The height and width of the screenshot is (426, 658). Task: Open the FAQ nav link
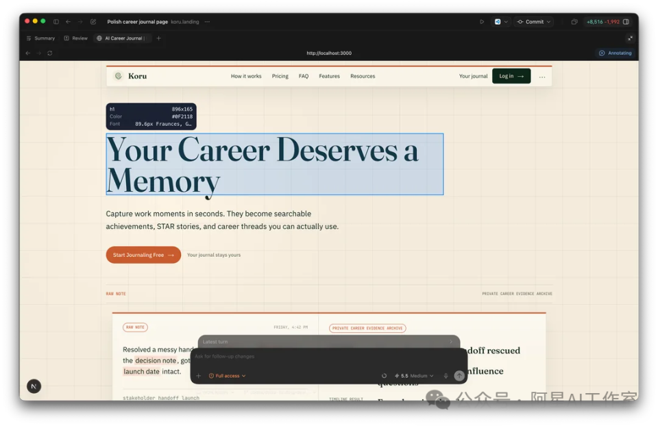[x=304, y=76]
